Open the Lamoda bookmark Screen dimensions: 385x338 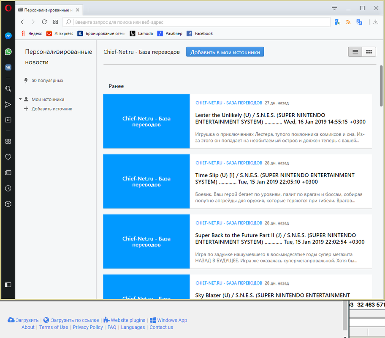pyautogui.click(x=141, y=33)
